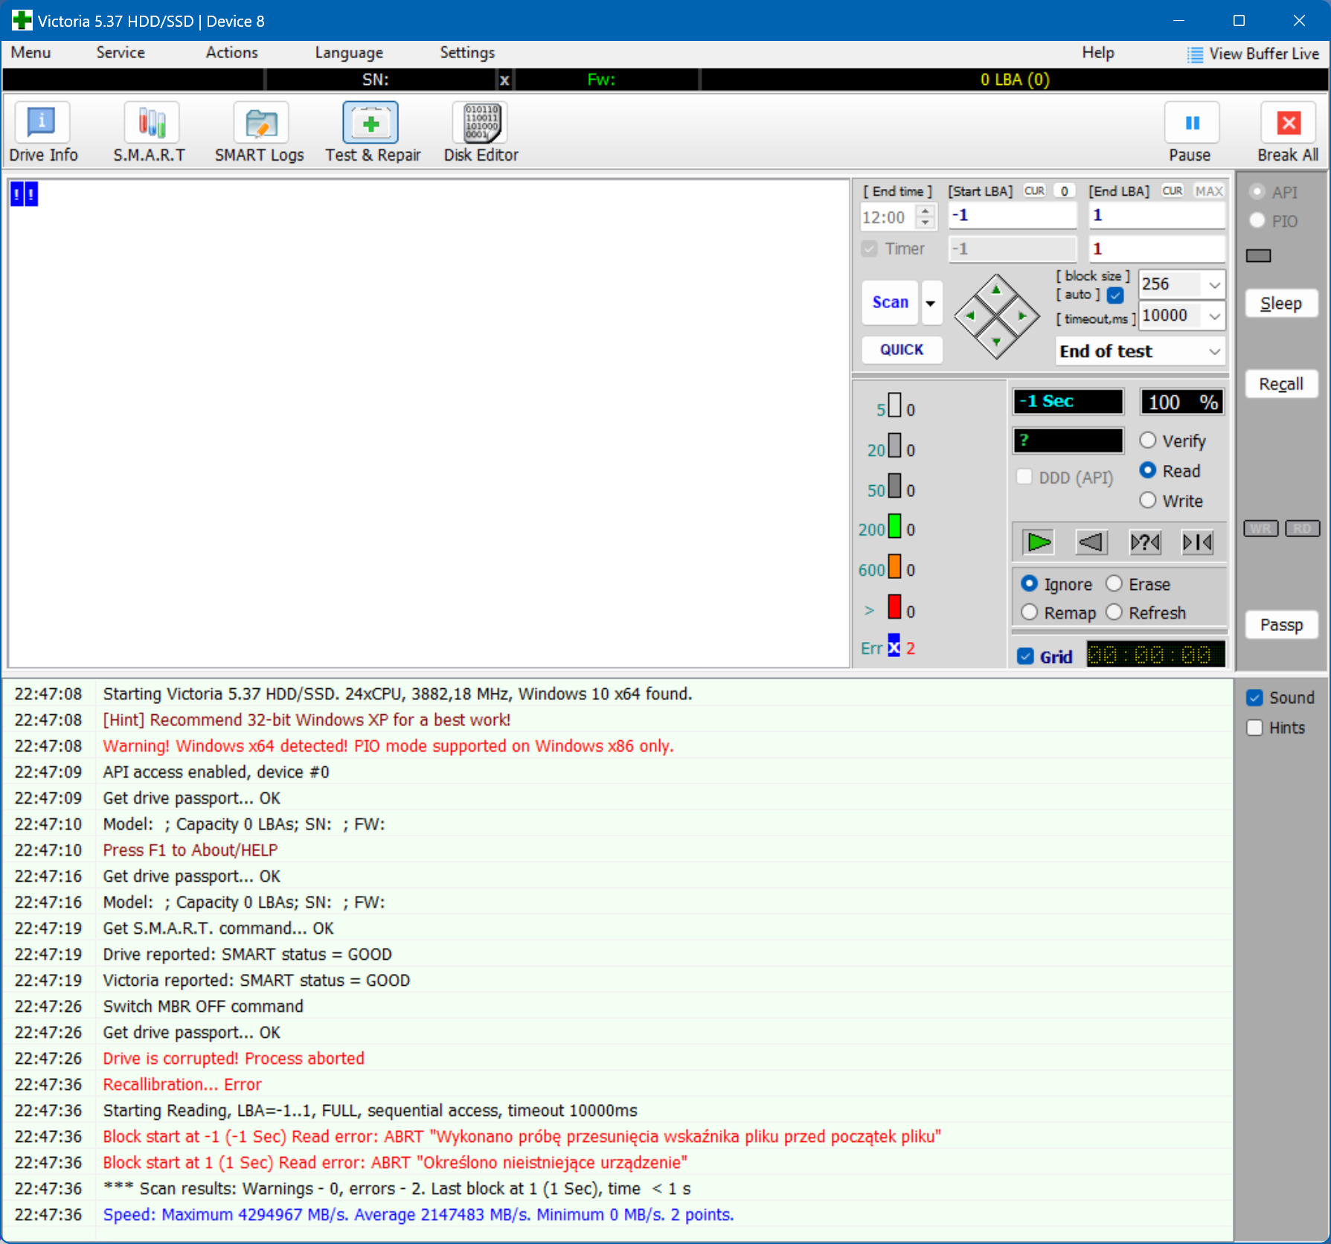Click the End time spinner arrows

click(x=926, y=217)
